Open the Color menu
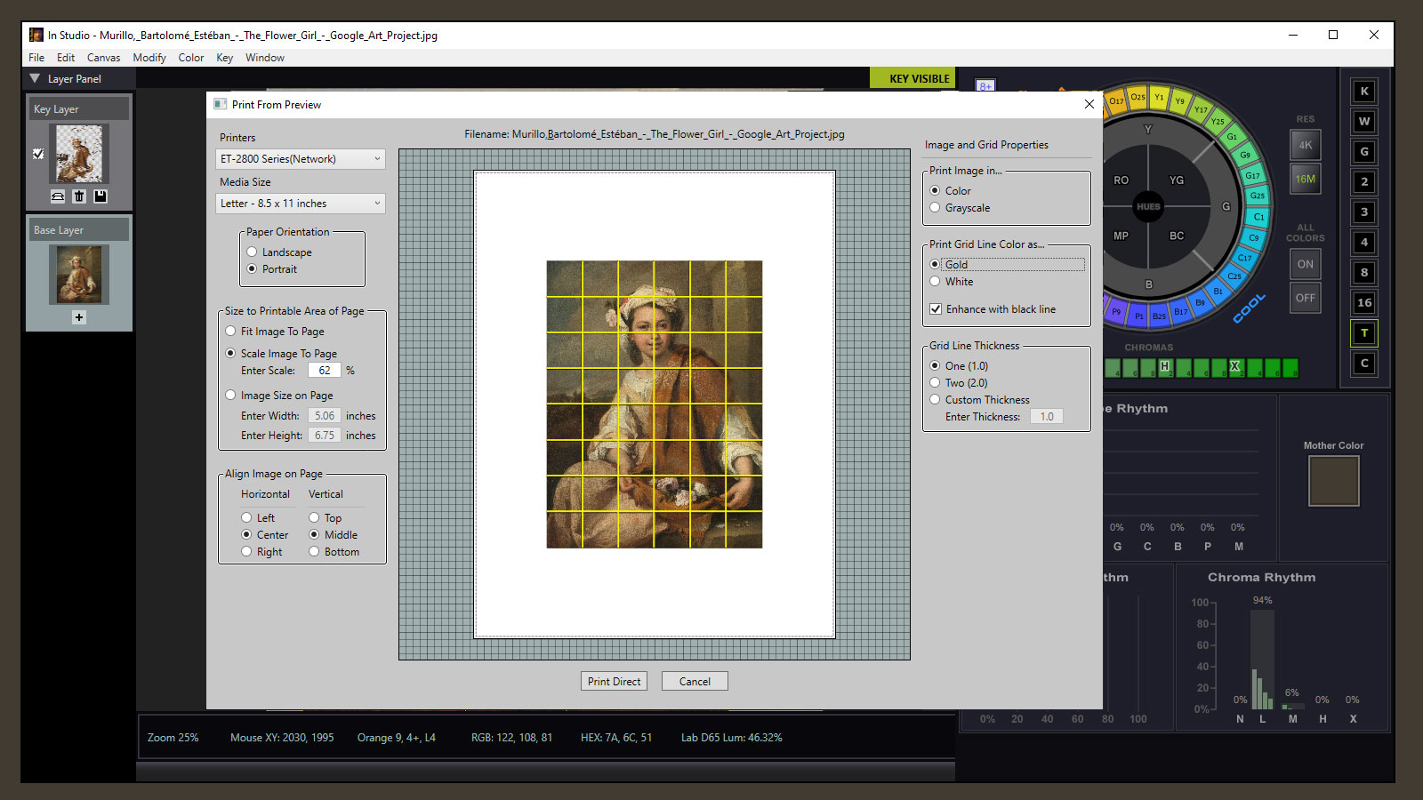The height and width of the screenshot is (800, 1423). (x=191, y=58)
